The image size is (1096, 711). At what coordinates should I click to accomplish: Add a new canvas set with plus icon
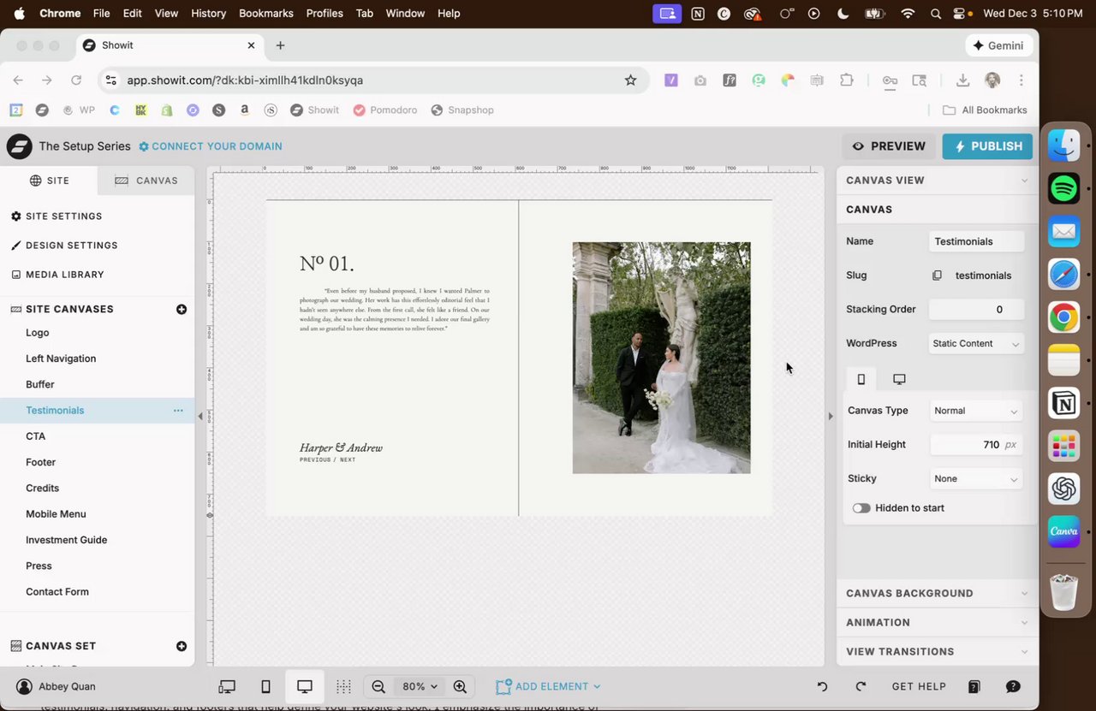182,646
